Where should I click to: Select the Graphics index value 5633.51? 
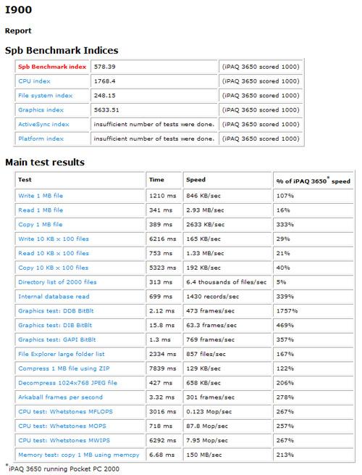(x=106, y=110)
